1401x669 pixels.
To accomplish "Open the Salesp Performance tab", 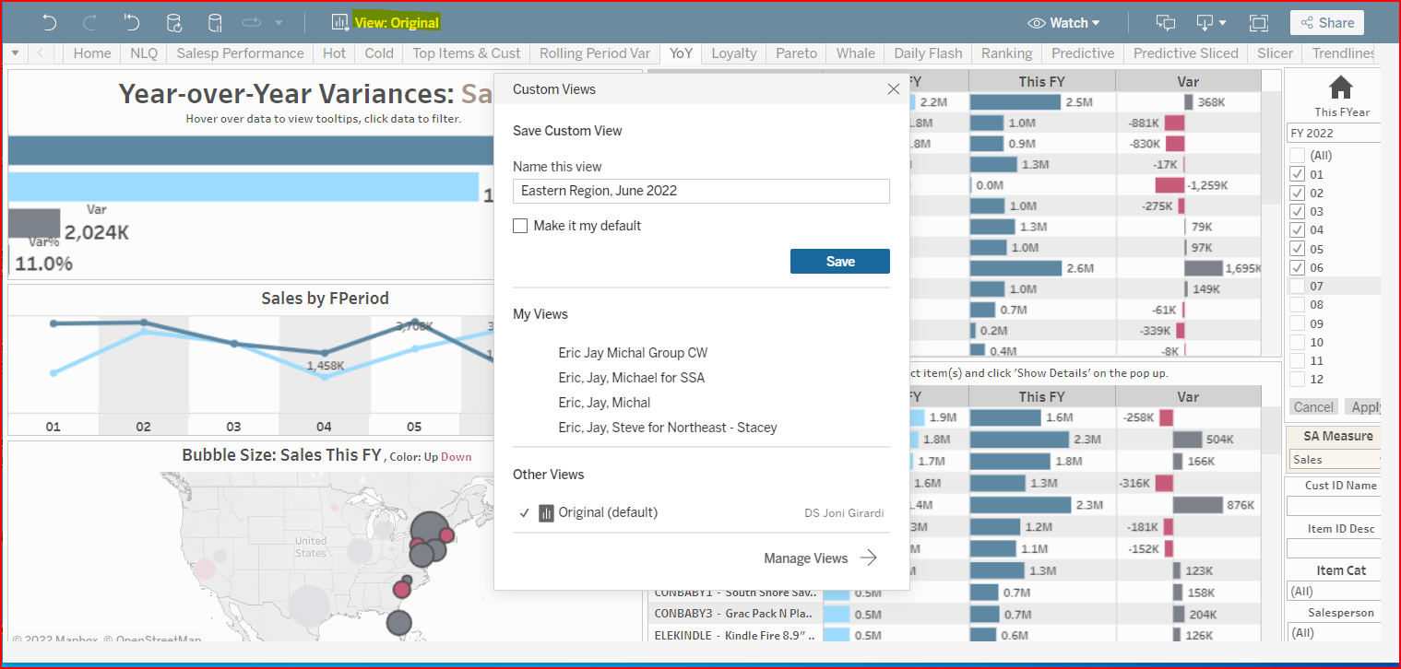I will click(240, 53).
